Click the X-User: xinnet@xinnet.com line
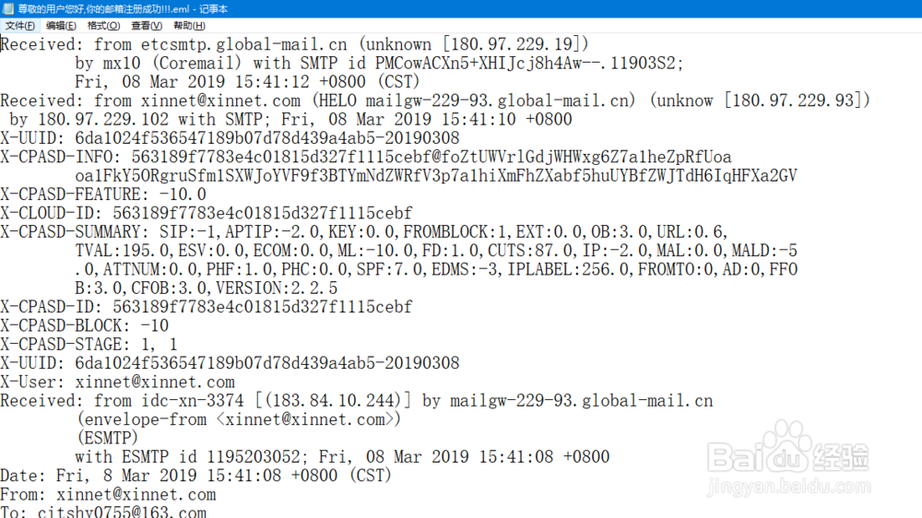The image size is (922, 518). (117, 383)
